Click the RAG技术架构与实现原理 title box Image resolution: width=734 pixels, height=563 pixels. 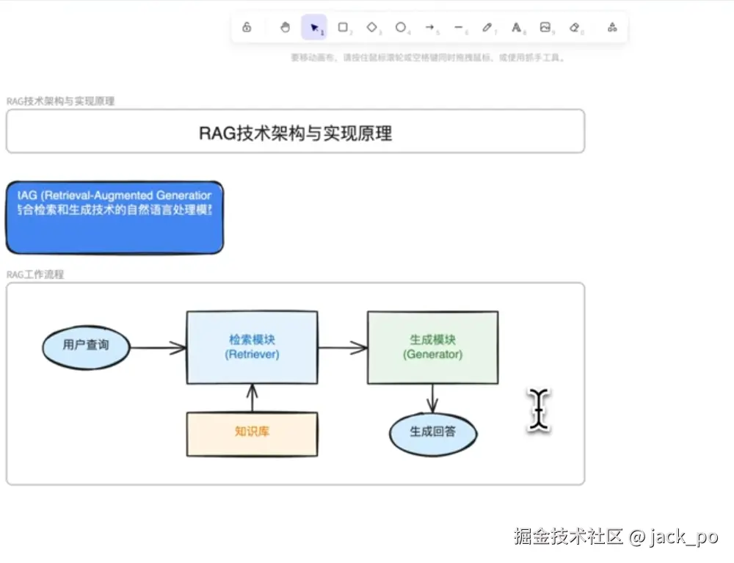click(294, 131)
